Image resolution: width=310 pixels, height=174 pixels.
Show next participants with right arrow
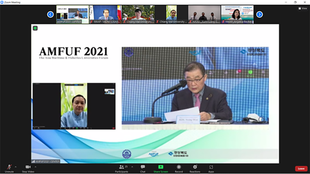[259, 14]
